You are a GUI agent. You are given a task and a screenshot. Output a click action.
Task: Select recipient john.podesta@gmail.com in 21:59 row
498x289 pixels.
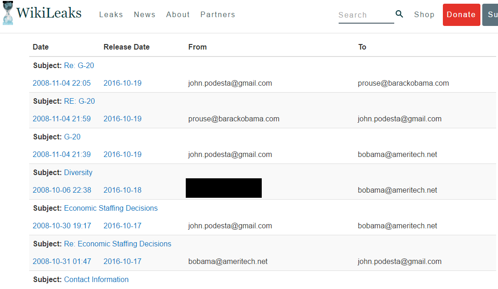399,119
